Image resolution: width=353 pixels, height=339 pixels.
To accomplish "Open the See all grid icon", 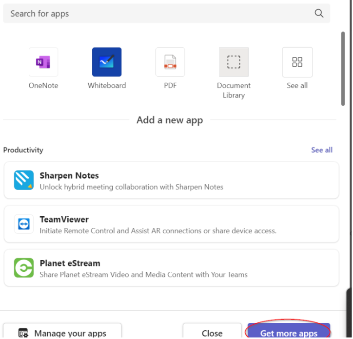I will [x=297, y=62].
